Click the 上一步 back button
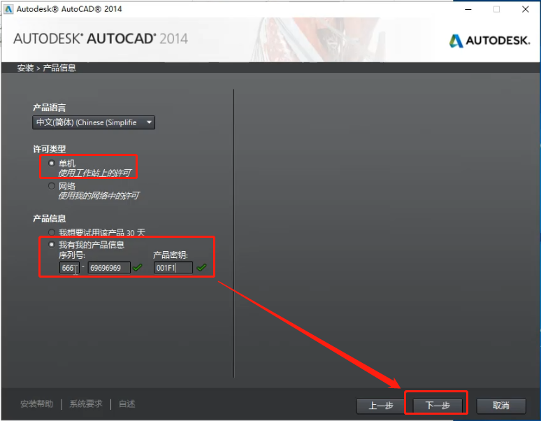Screen dimensions: 541x421 (380, 406)
